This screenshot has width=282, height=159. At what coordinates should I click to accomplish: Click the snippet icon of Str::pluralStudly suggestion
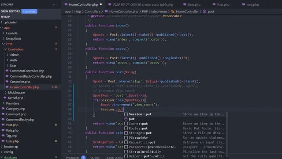tap(126, 151)
